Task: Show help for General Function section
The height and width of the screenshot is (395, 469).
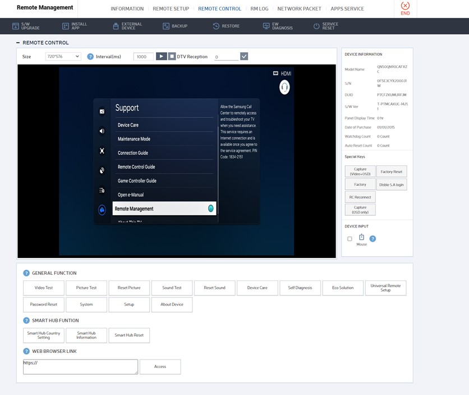Action: [26, 273]
